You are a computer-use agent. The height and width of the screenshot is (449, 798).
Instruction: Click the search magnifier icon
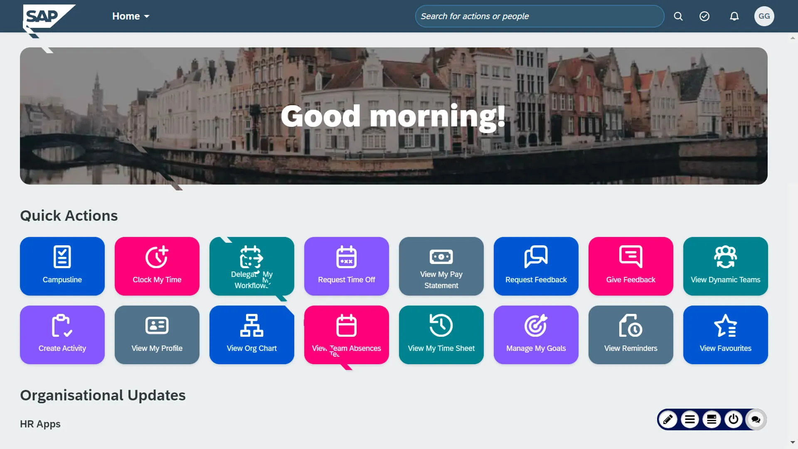tap(678, 16)
